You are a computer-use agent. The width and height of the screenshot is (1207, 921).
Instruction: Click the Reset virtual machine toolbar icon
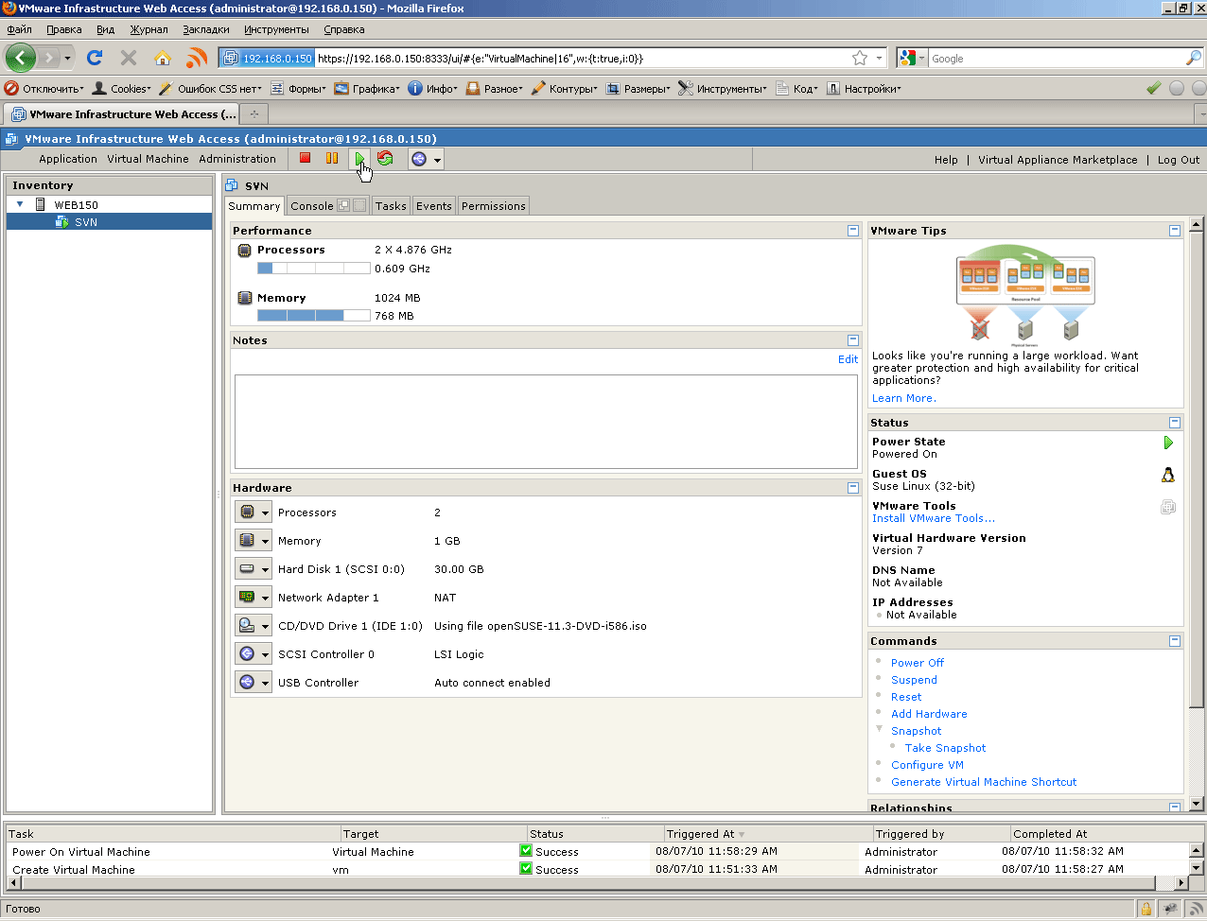(x=385, y=159)
